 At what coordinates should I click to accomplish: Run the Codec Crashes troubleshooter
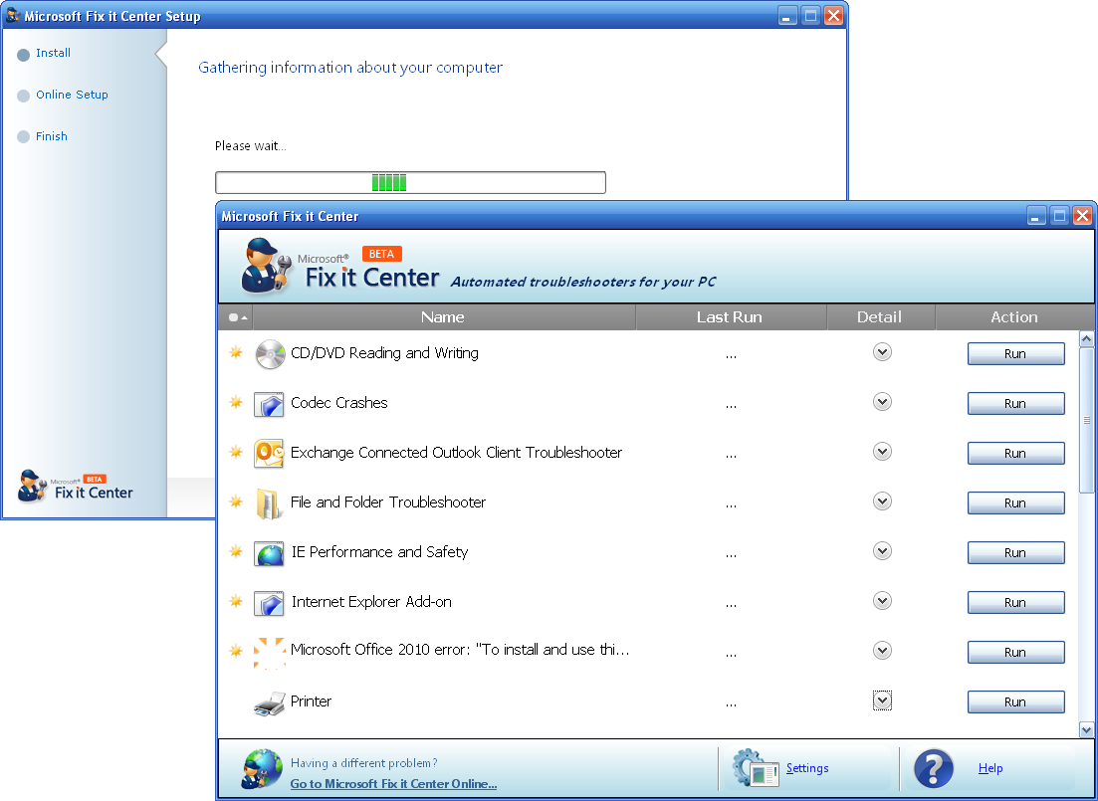tap(1016, 403)
